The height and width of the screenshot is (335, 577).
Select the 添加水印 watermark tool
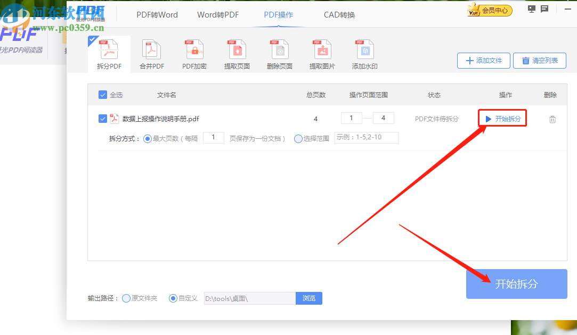(364, 53)
